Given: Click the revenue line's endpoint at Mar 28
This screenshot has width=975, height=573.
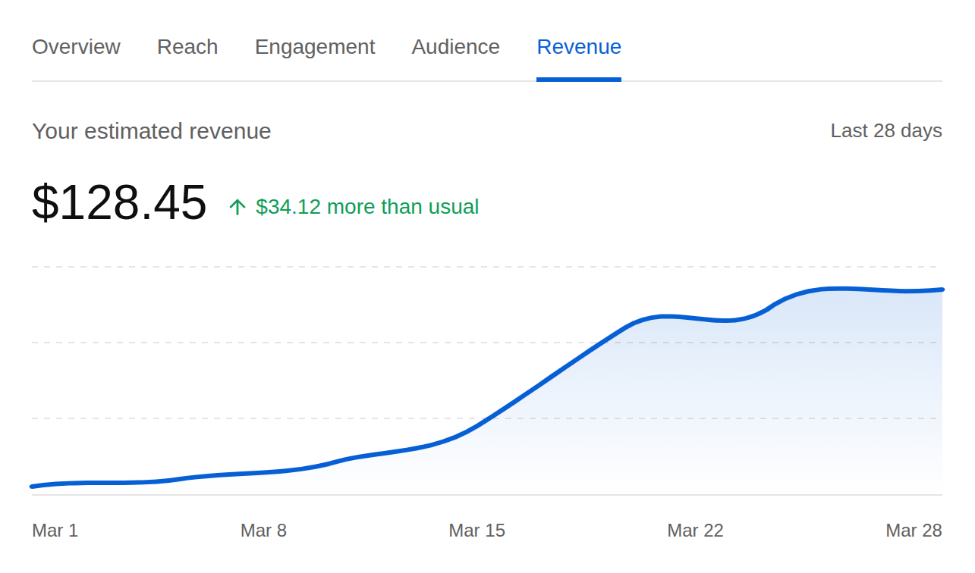Looking at the screenshot, I should 941,290.
